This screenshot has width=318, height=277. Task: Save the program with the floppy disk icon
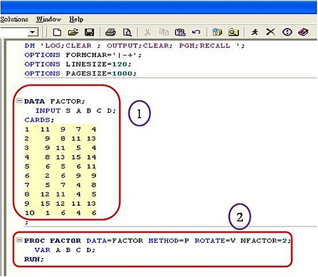(89, 32)
